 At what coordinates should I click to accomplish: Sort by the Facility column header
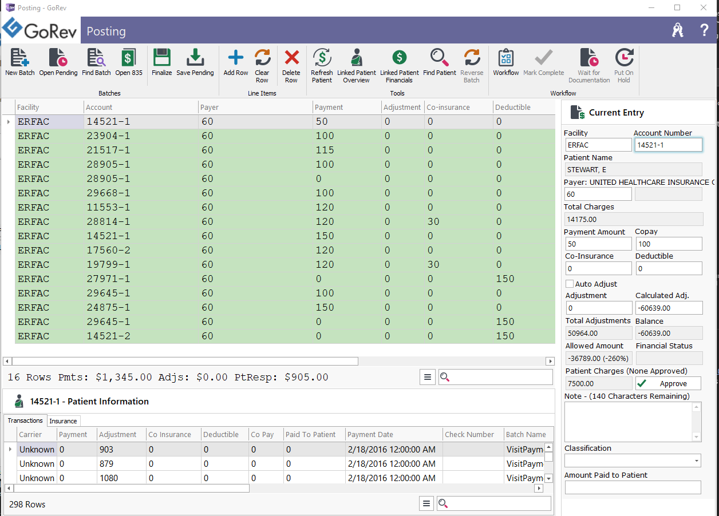[49, 107]
